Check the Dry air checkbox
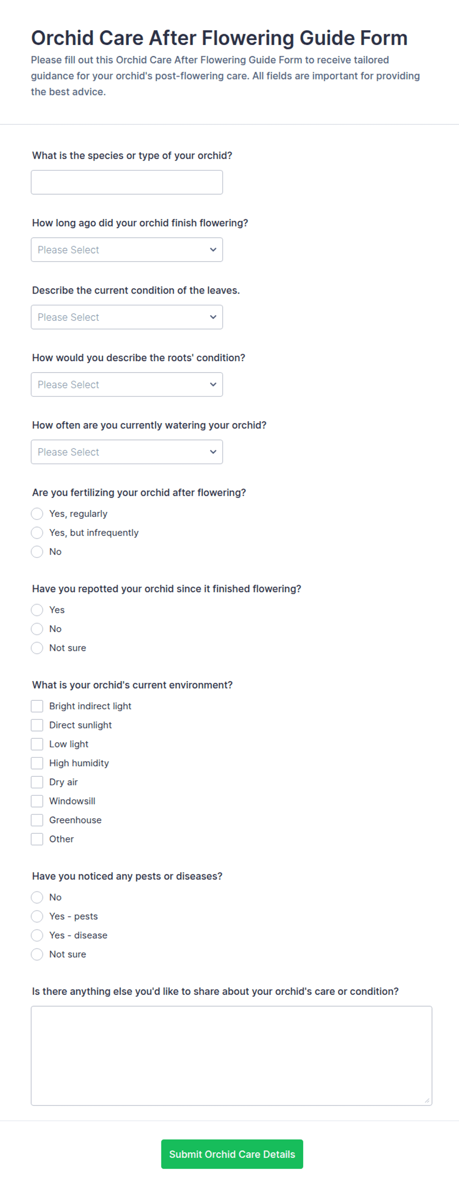This screenshot has height=1193, width=459. pos(37,782)
